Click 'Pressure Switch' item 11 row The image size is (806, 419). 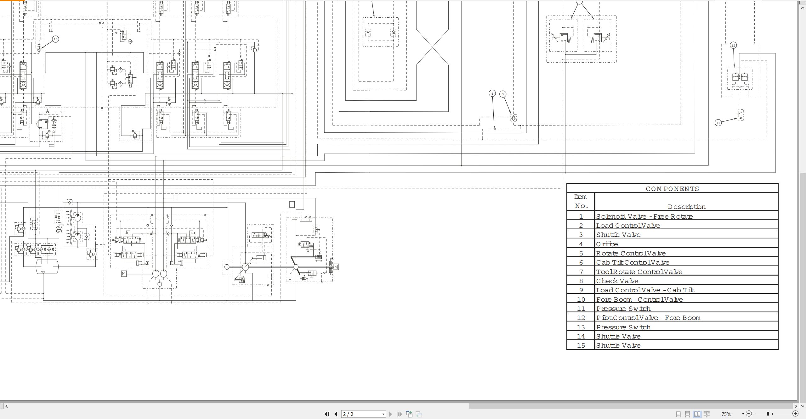pyautogui.click(x=672, y=309)
